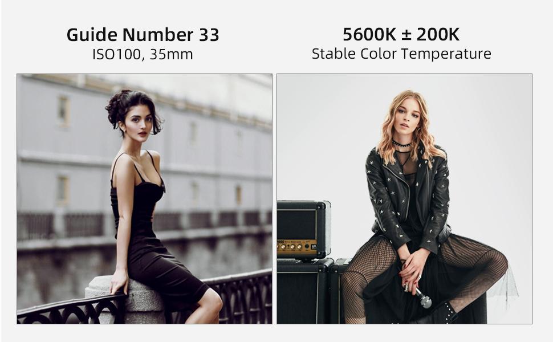The image size is (553, 342).
Task: Click the large speaker cabinet under the amp
Action: click(306, 291)
